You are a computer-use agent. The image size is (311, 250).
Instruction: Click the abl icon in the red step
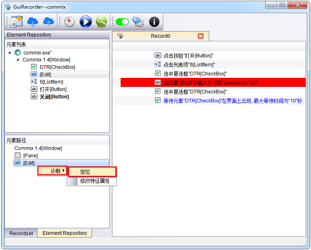[x=158, y=82]
